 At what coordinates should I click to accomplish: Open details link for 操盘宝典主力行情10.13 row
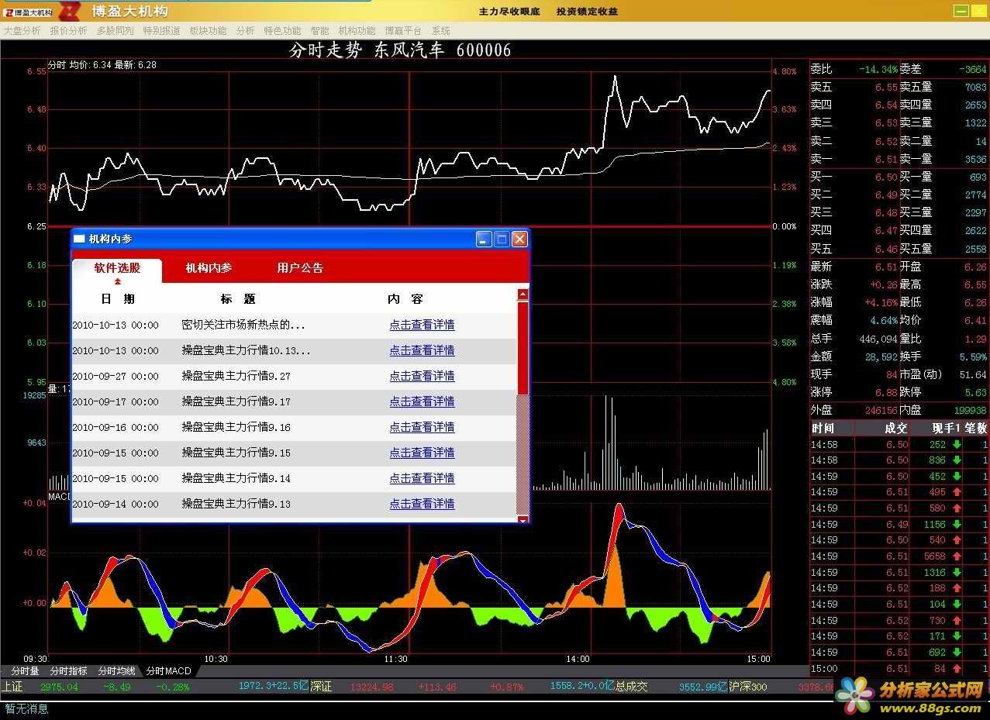tap(422, 351)
